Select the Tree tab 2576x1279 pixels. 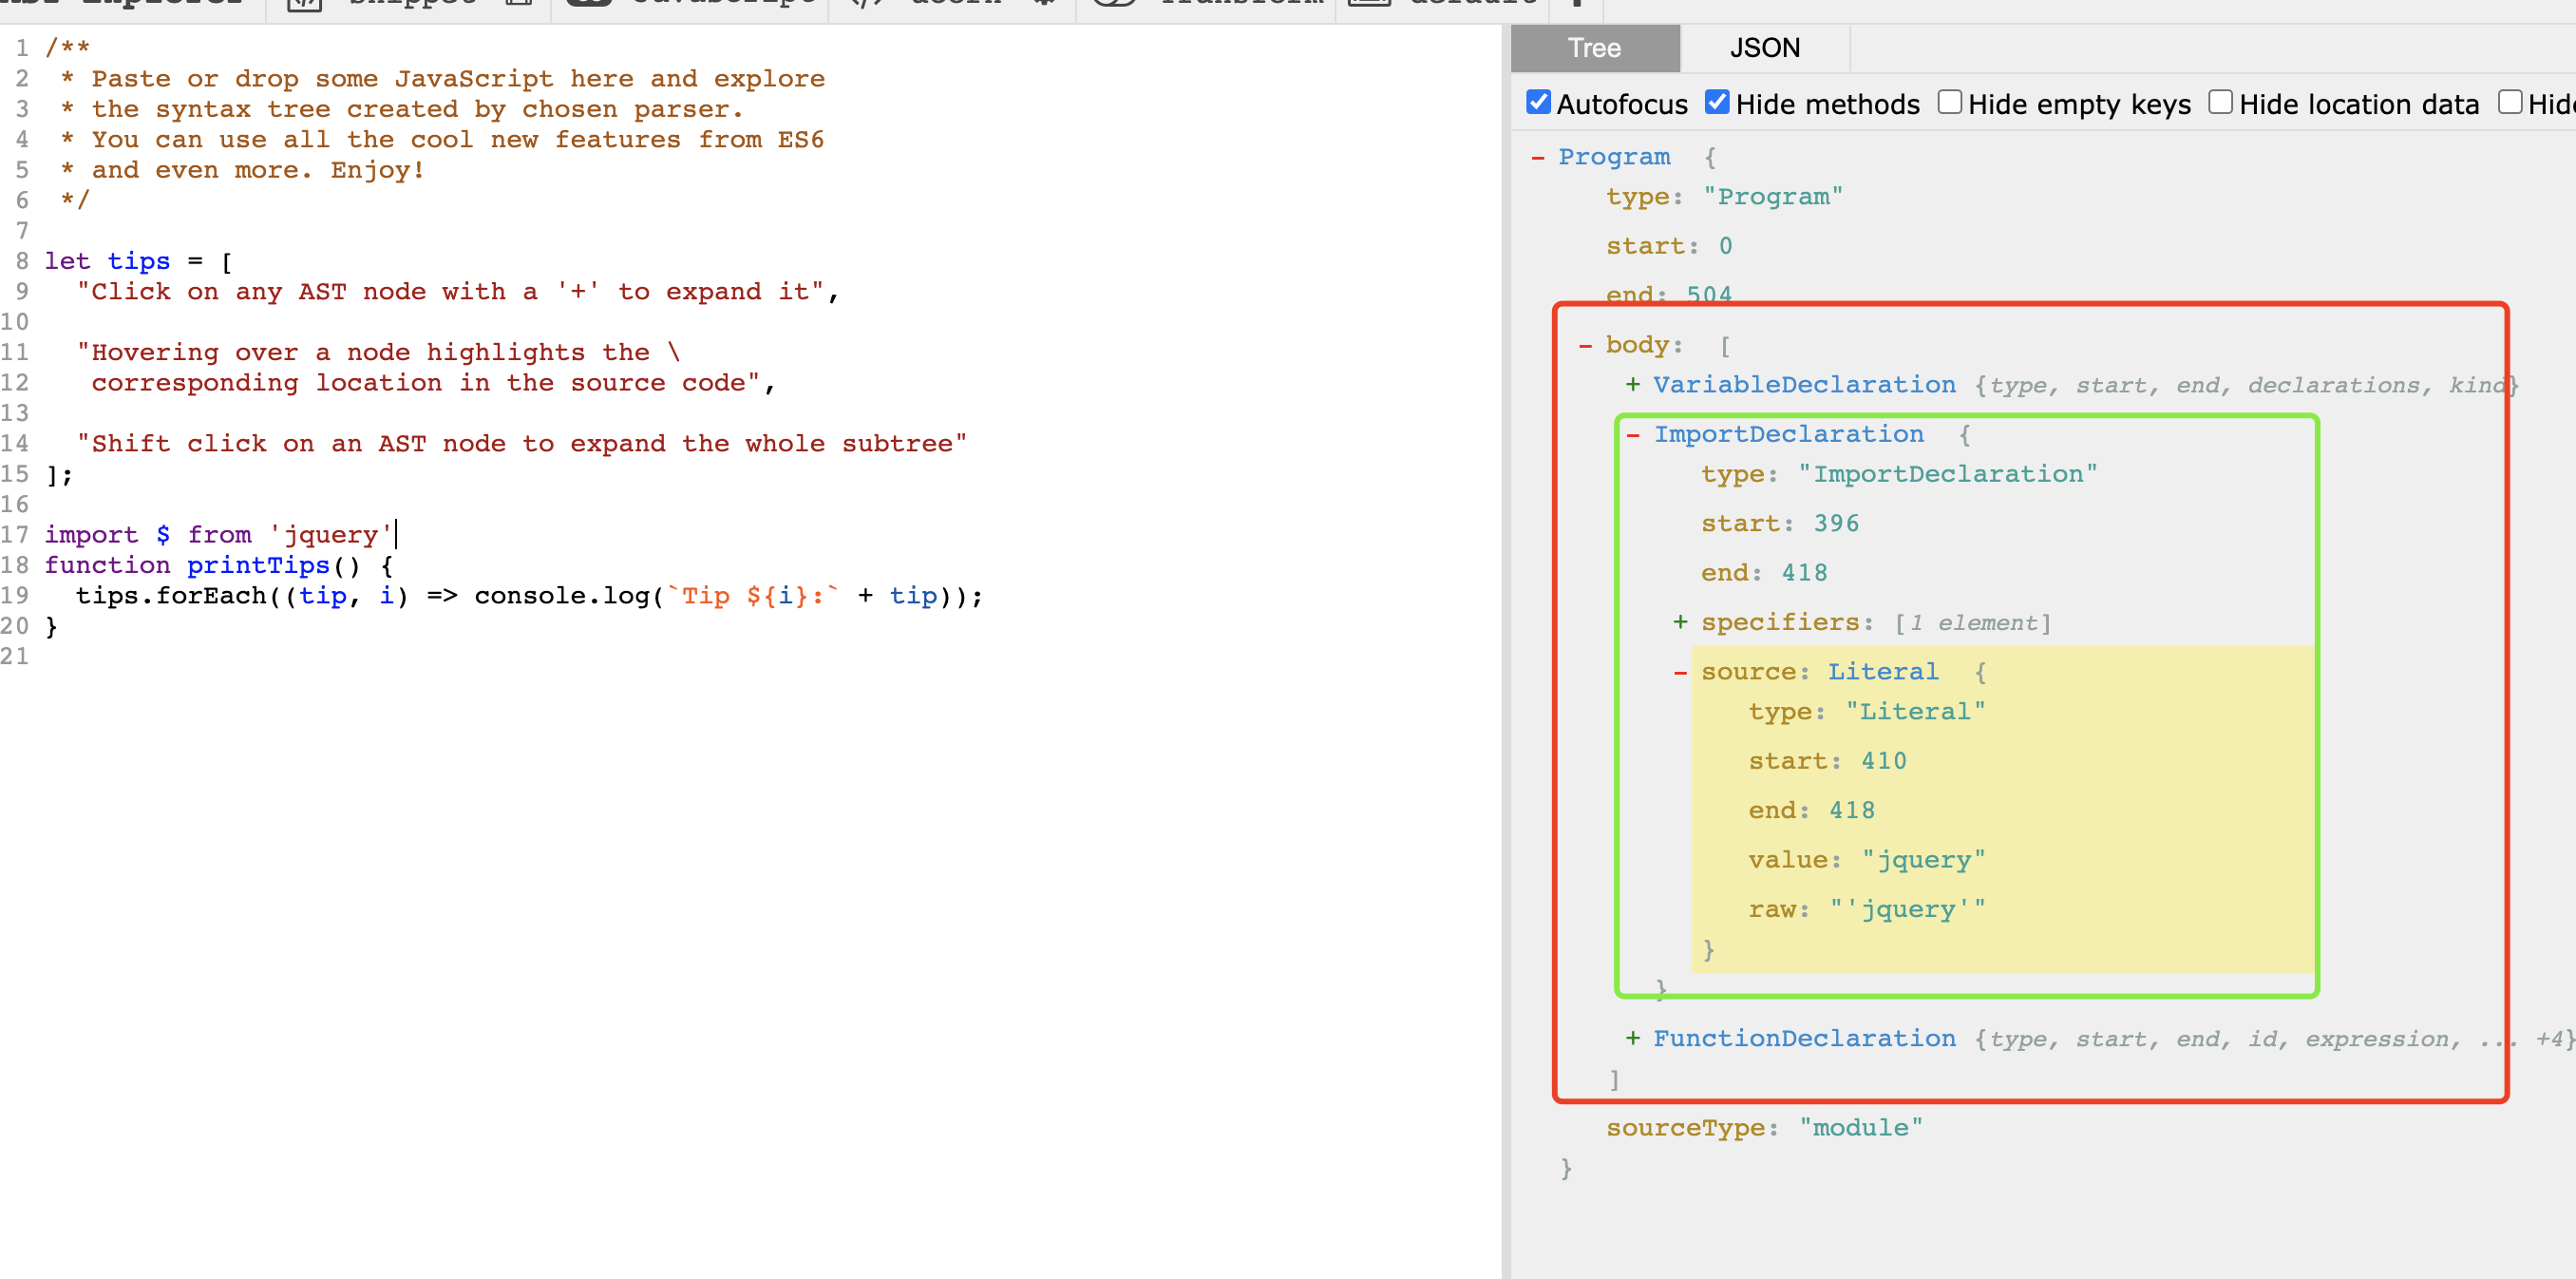1594,48
